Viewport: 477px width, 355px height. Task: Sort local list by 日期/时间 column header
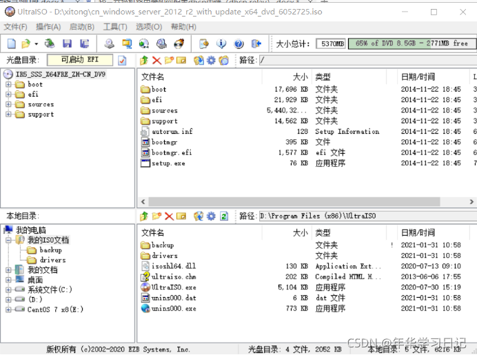click(433, 233)
